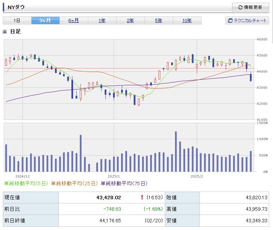Click the blue square icon beside 日足
The image size is (273, 230).
(5, 32)
